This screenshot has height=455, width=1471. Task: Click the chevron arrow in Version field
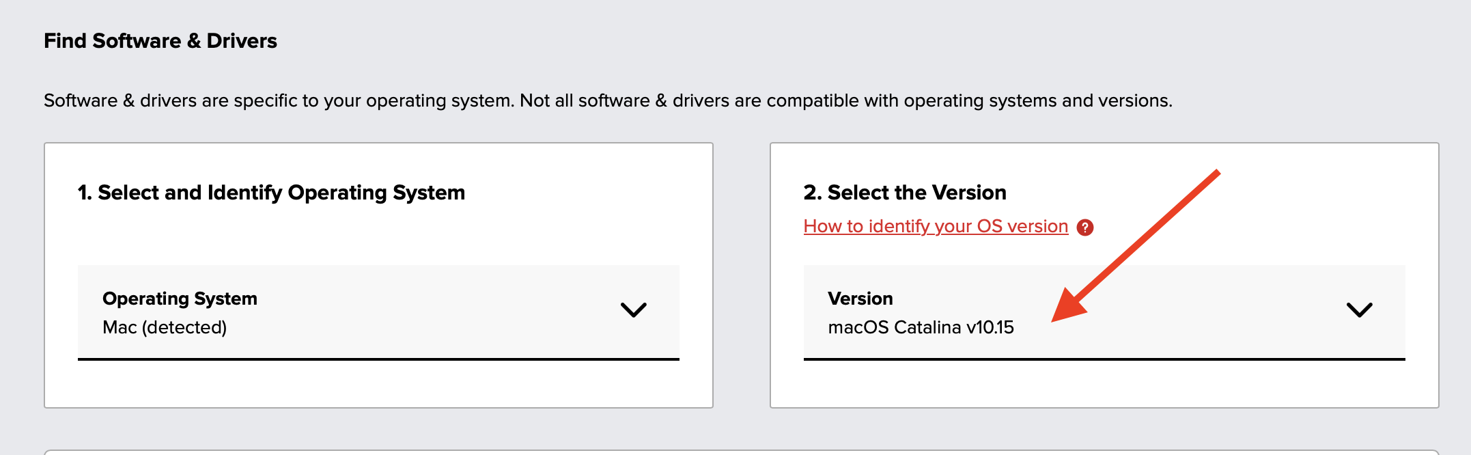(1359, 310)
